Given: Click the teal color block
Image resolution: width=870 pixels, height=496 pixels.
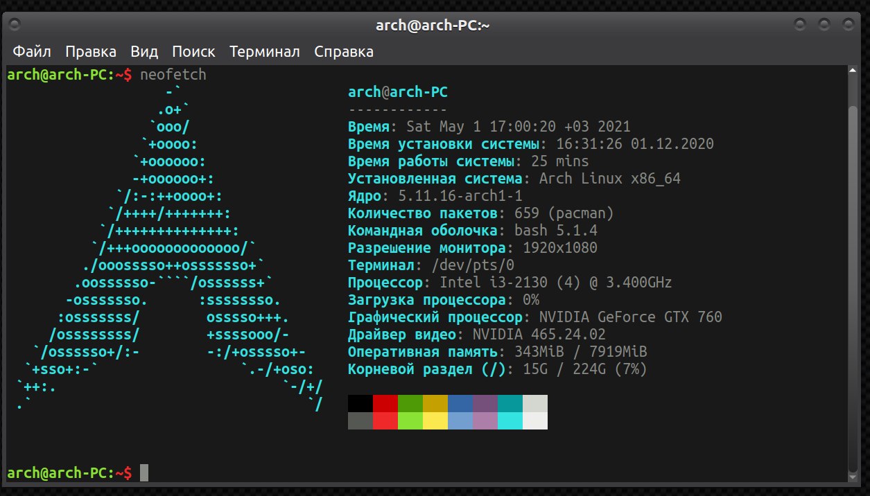Looking at the screenshot, I should tap(510, 404).
